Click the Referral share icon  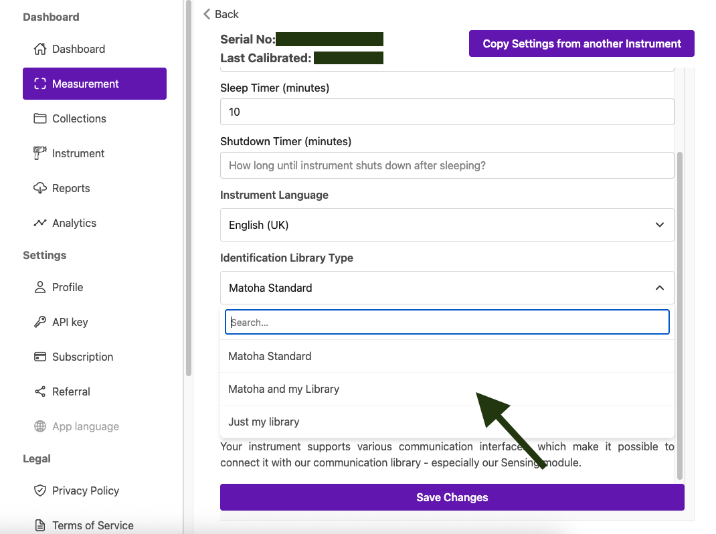[40, 391]
